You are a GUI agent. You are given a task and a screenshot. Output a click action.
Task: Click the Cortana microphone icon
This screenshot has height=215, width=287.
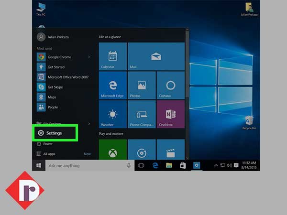point(129,165)
